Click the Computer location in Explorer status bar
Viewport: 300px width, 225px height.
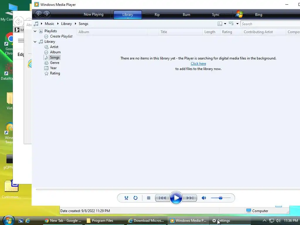coord(257,211)
